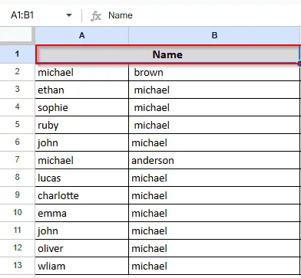Click the brown cell

pos(214,72)
